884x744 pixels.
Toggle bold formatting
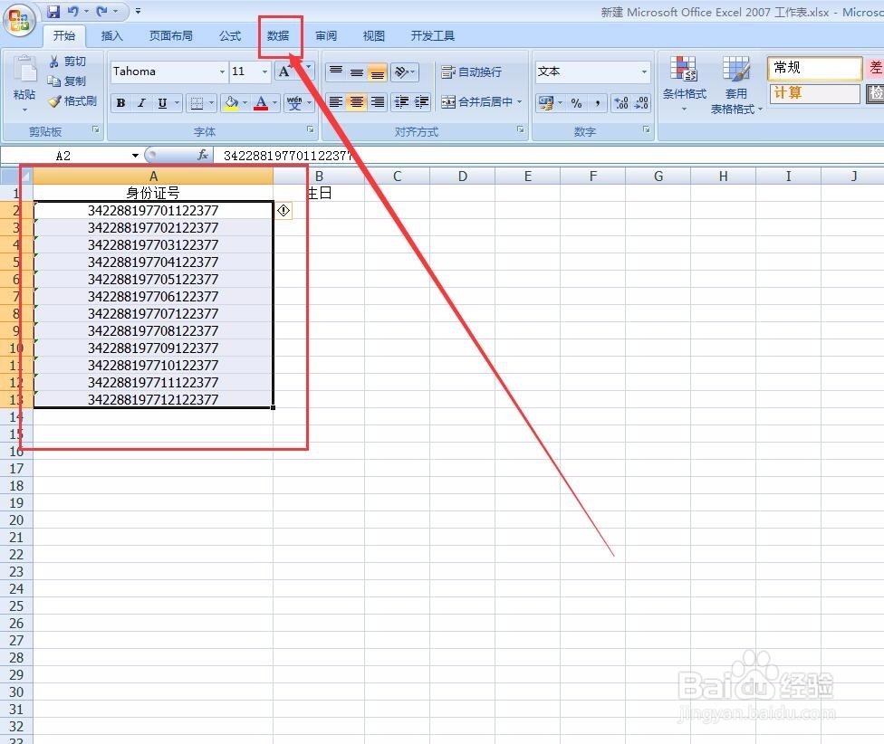point(120,103)
